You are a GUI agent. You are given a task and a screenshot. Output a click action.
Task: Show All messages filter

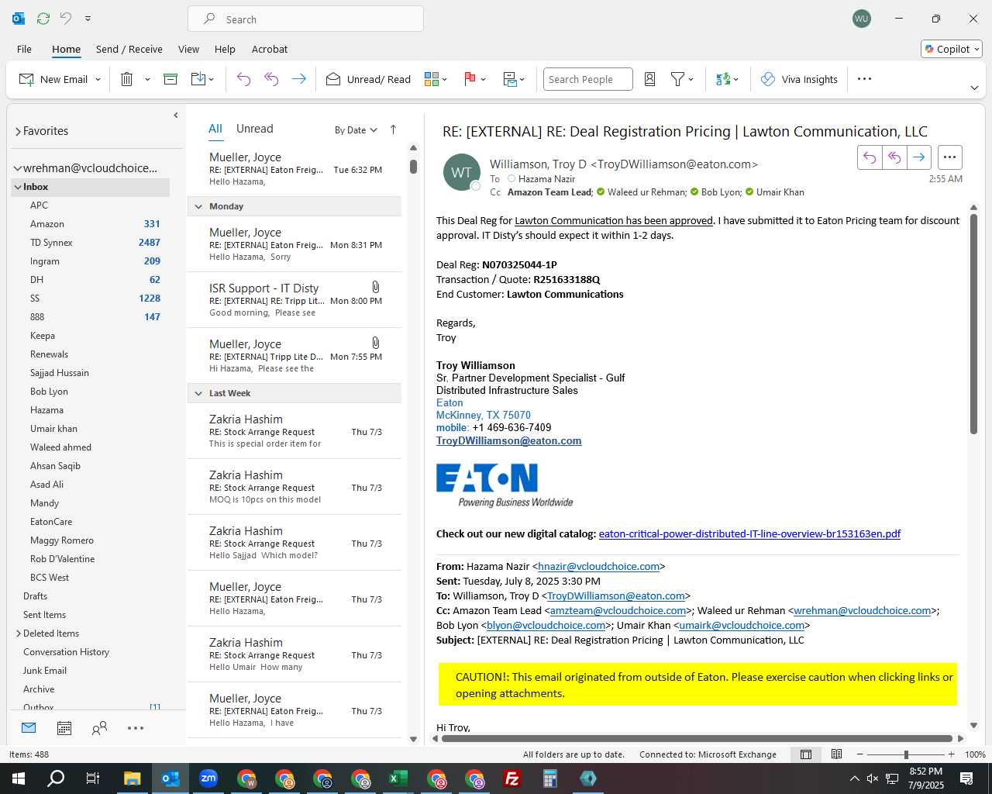(215, 129)
